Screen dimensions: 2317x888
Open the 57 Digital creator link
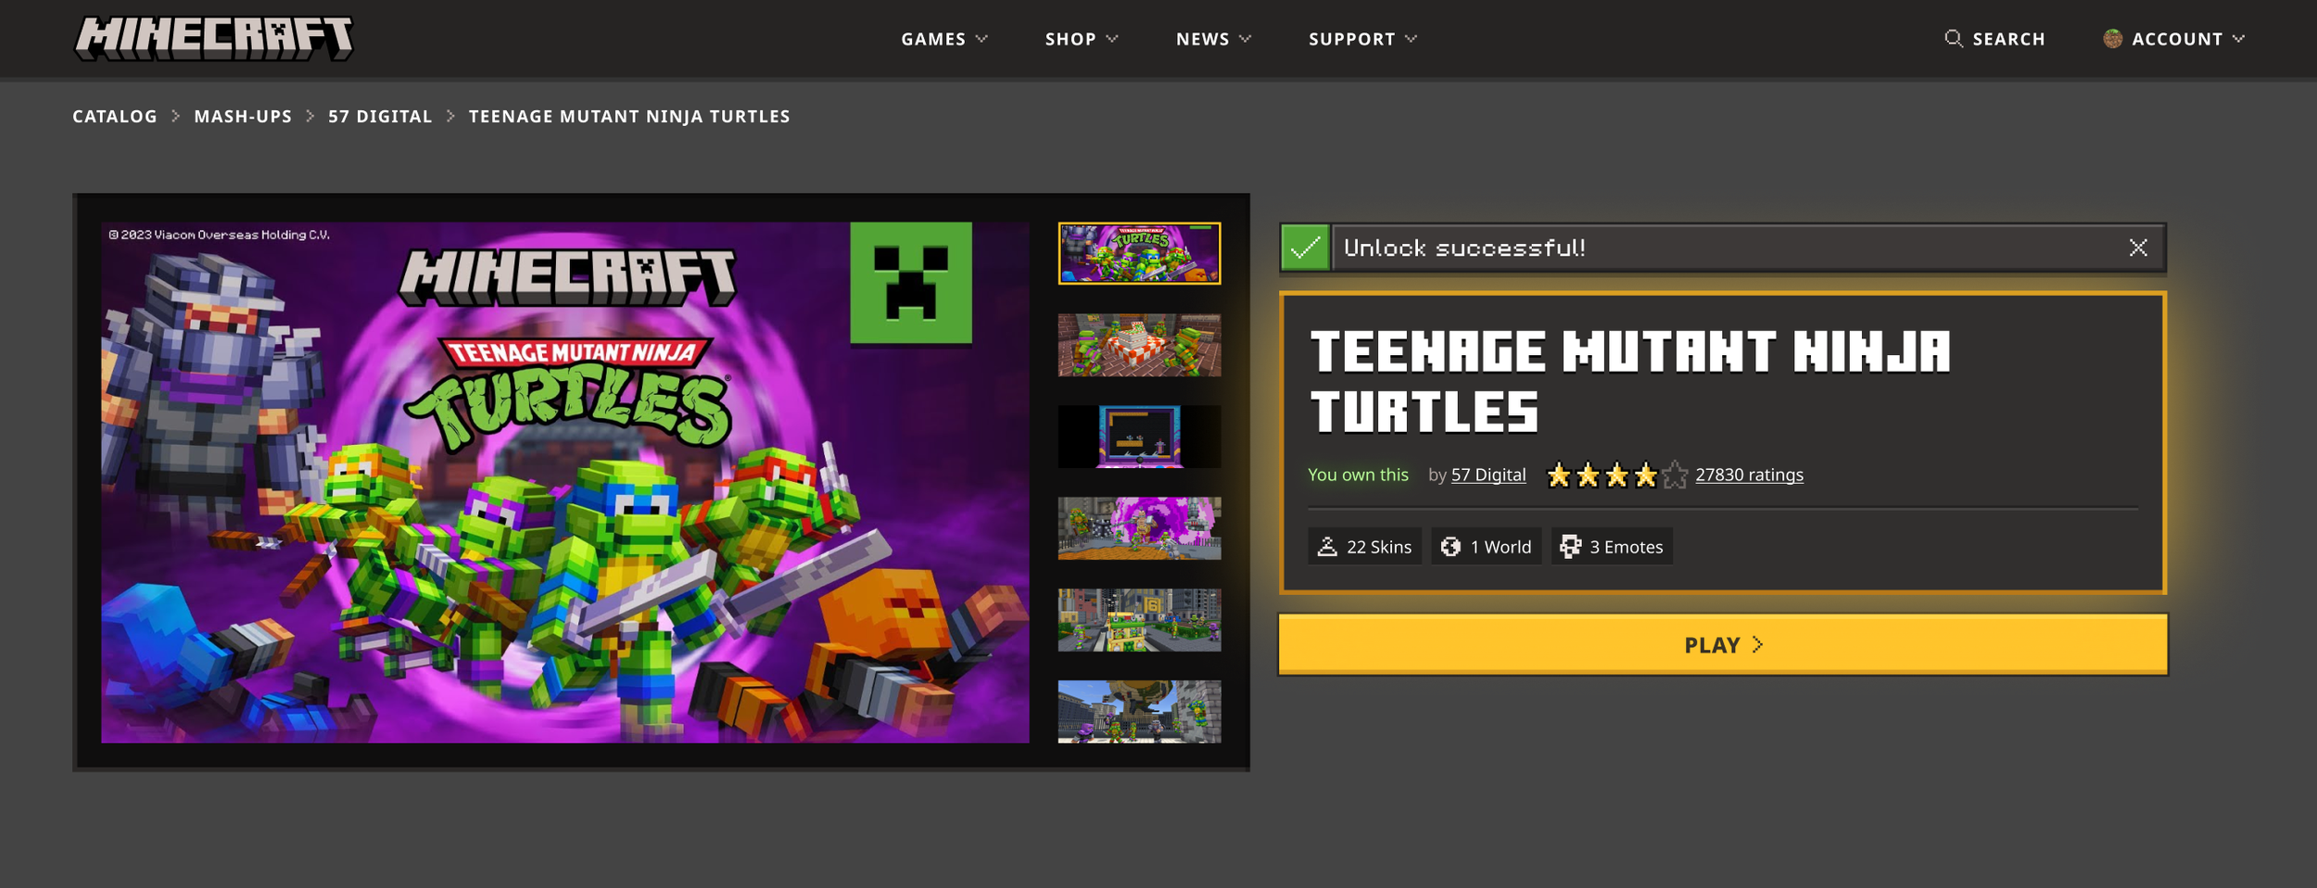[1488, 475]
